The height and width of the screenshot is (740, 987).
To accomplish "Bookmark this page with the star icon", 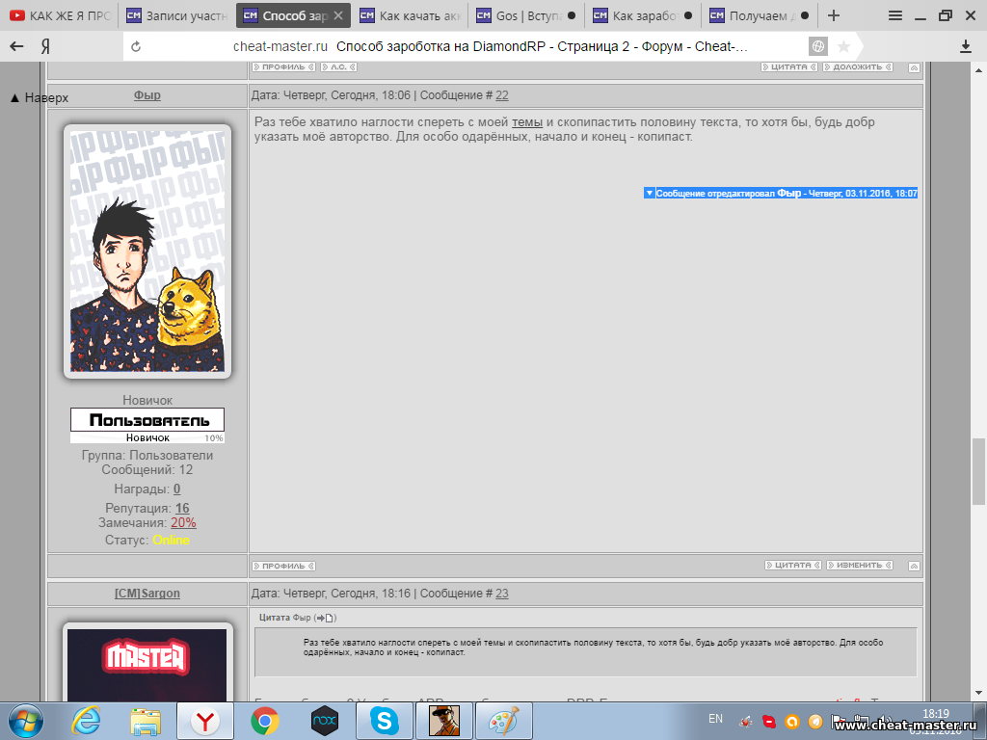I will (843, 46).
